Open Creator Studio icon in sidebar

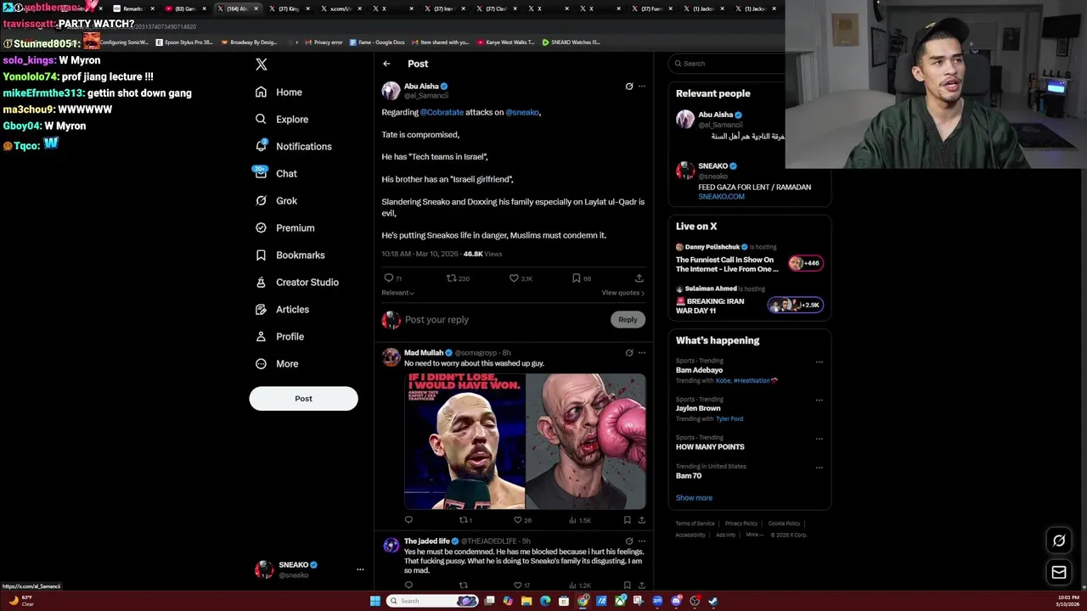tap(261, 282)
